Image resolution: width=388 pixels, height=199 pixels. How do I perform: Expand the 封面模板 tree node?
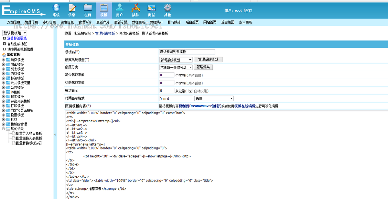pyautogui.click(x=4, y=64)
